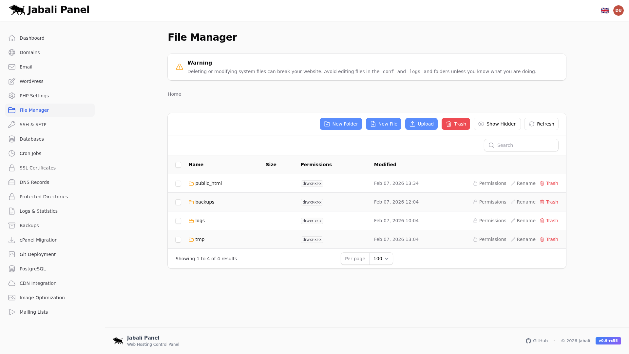Click the SSL Certificates padlock icon
Image resolution: width=629 pixels, height=354 pixels.
pyautogui.click(x=12, y=168)
